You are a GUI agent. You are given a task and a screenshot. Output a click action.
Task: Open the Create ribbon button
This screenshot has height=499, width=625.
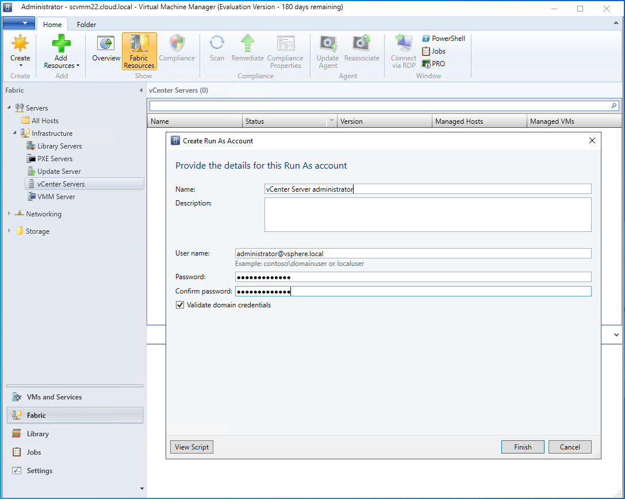[x=20, y=51]
